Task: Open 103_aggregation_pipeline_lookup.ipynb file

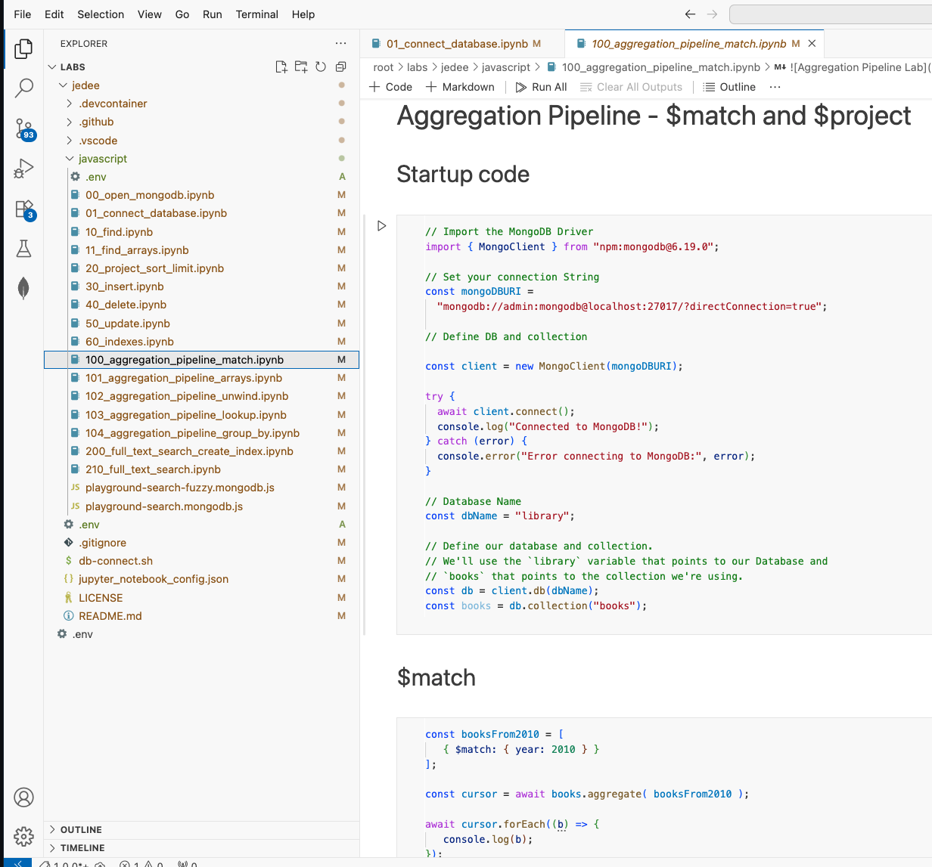Action: point(185,415)
